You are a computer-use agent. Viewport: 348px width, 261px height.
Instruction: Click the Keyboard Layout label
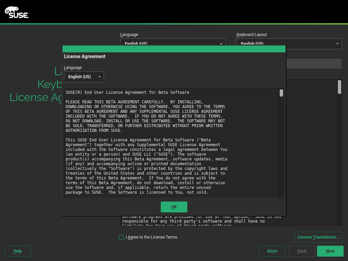pyautogui.click(x=251, y=35)
